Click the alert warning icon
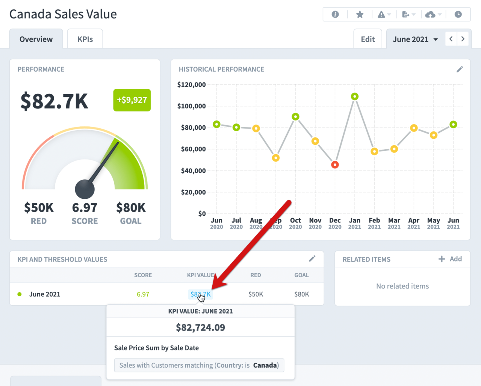 pyautogui.click(x=381, y=14)
